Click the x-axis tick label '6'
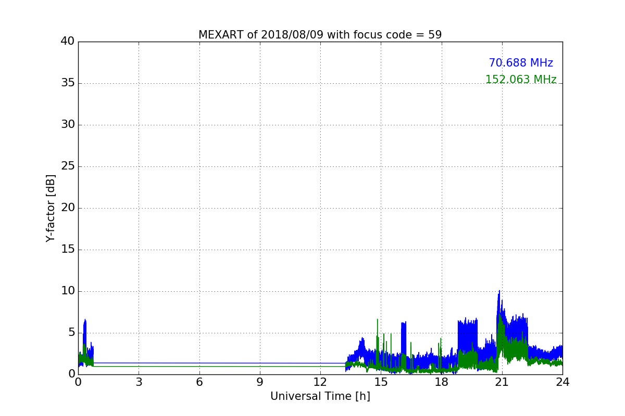Image resolution: width=625 pixels, height=416 pixels. [x=199, y=382]
